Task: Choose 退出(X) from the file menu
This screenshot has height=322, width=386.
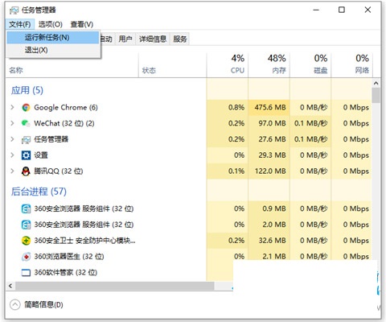Action: pyautogui.click(x=53, y=50)
